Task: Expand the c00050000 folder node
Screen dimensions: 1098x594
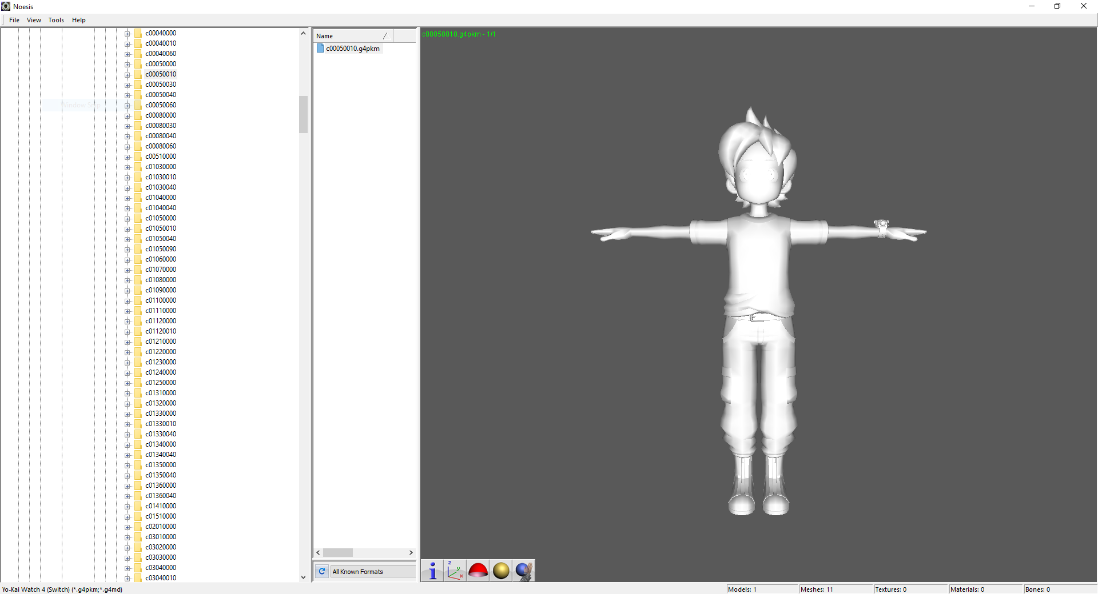Action: point(127,65)
